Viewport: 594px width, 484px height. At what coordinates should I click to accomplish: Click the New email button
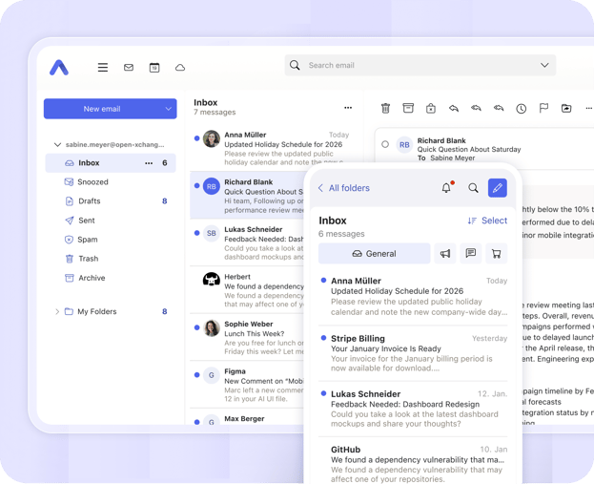click(x=102, y=109)
